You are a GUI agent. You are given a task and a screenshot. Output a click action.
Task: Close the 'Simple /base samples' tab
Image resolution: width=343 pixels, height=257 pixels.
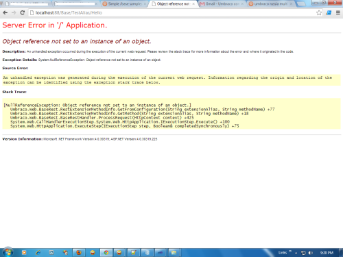pos(145,4)
